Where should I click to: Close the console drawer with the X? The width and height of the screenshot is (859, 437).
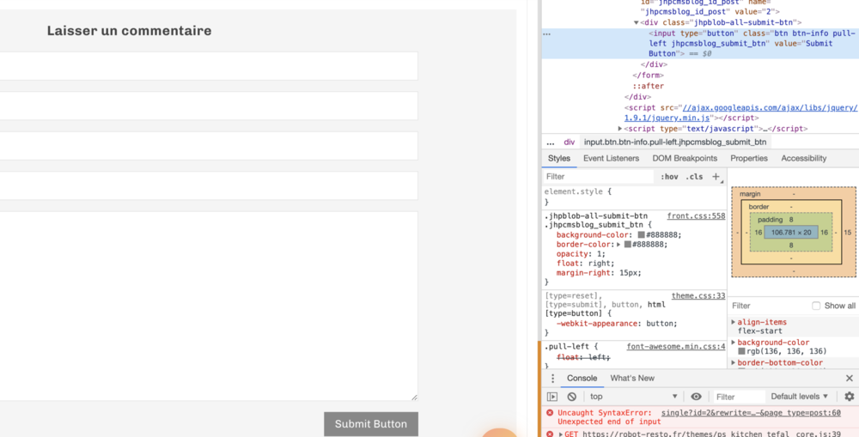(x=849, y=379)
